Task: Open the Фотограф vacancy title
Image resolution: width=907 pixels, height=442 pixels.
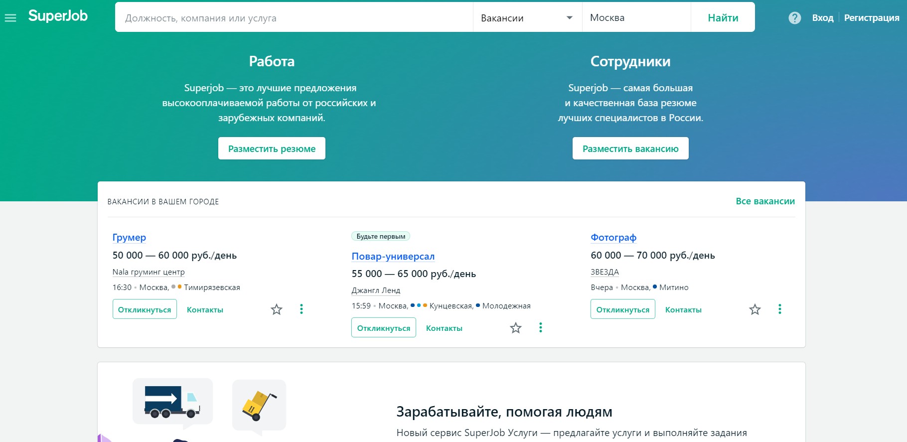Action: [613, 238]
